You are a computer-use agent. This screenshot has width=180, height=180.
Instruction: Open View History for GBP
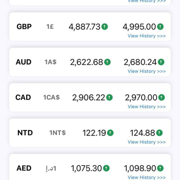tap(147, 36)
